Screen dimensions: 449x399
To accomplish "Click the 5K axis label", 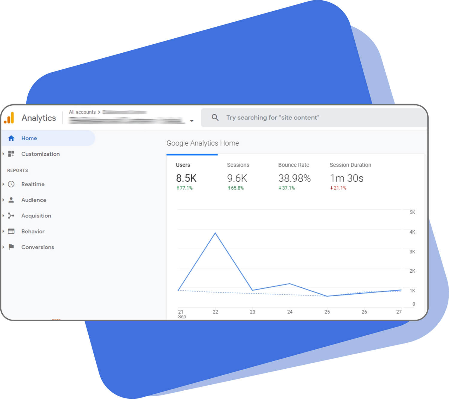I will [412, 213].
